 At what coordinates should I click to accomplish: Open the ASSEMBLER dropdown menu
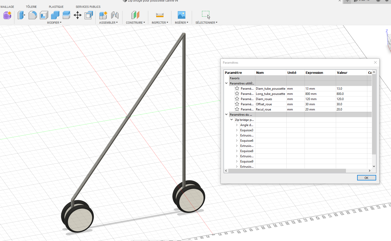coord(108,23)
